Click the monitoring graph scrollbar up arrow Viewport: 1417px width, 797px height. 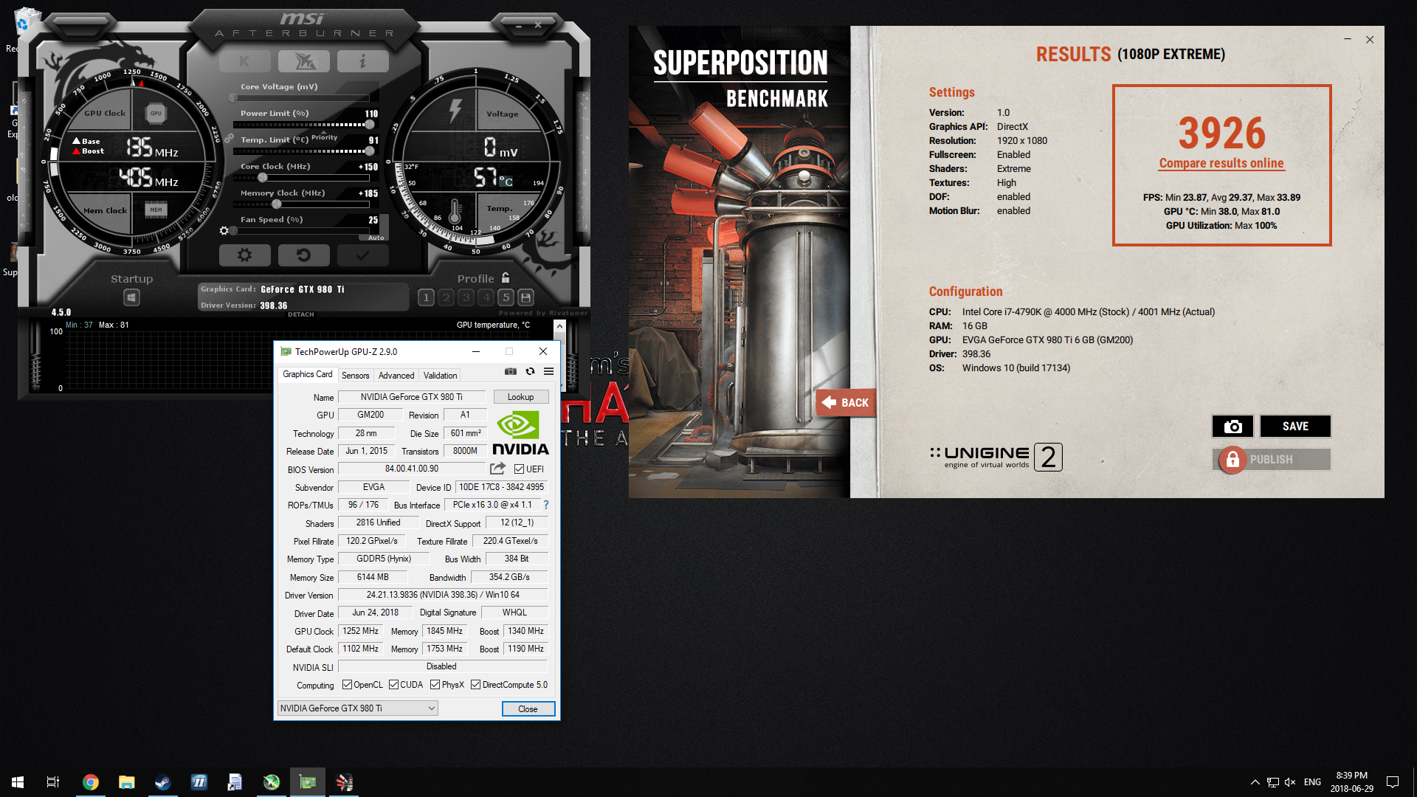(x=559, y=326)
